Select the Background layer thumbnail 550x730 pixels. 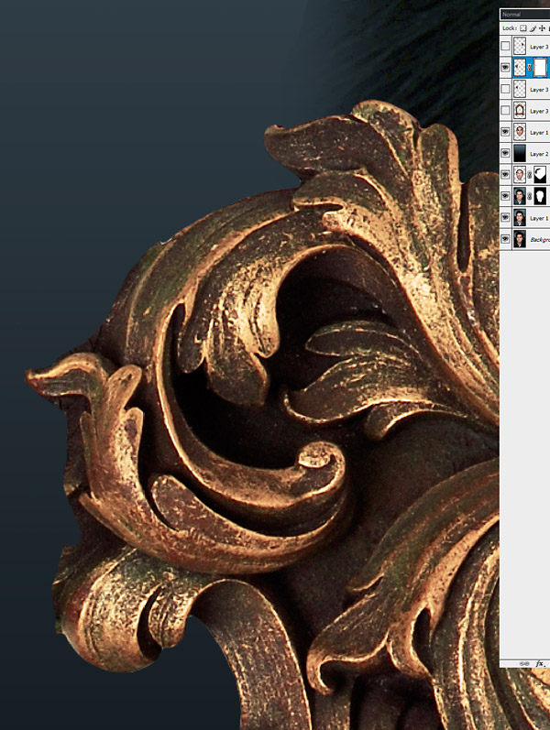pyautogui.click(x=519, y=239)
